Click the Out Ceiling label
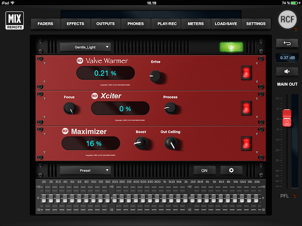The image size is (302, 226). point(170,132)
